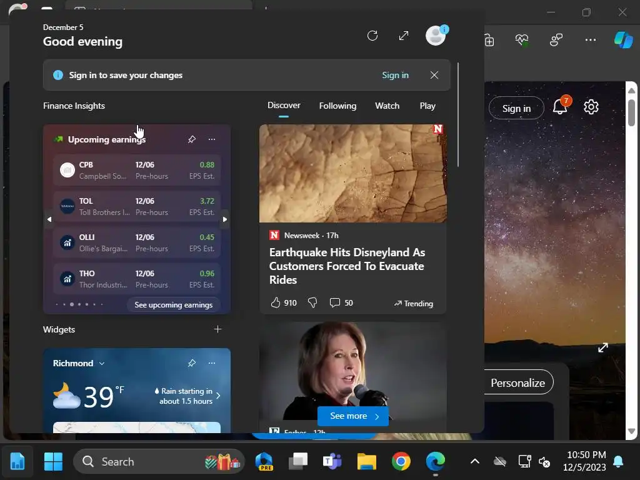Open the profile avatar in widgets board
The image size is (640, 480).
[x=436, y=36]
